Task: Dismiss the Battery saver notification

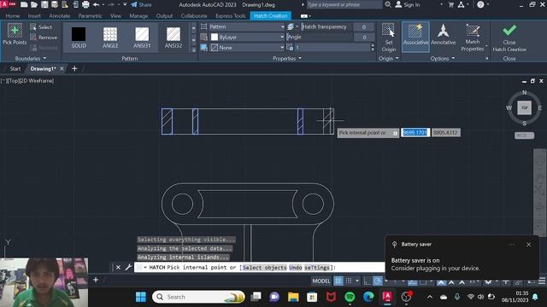Action: [528, 245]
